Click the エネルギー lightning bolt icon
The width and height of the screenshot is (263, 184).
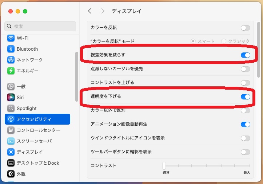[11, 71]
